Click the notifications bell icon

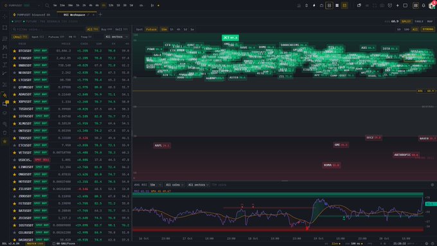[x=424, y=5]
